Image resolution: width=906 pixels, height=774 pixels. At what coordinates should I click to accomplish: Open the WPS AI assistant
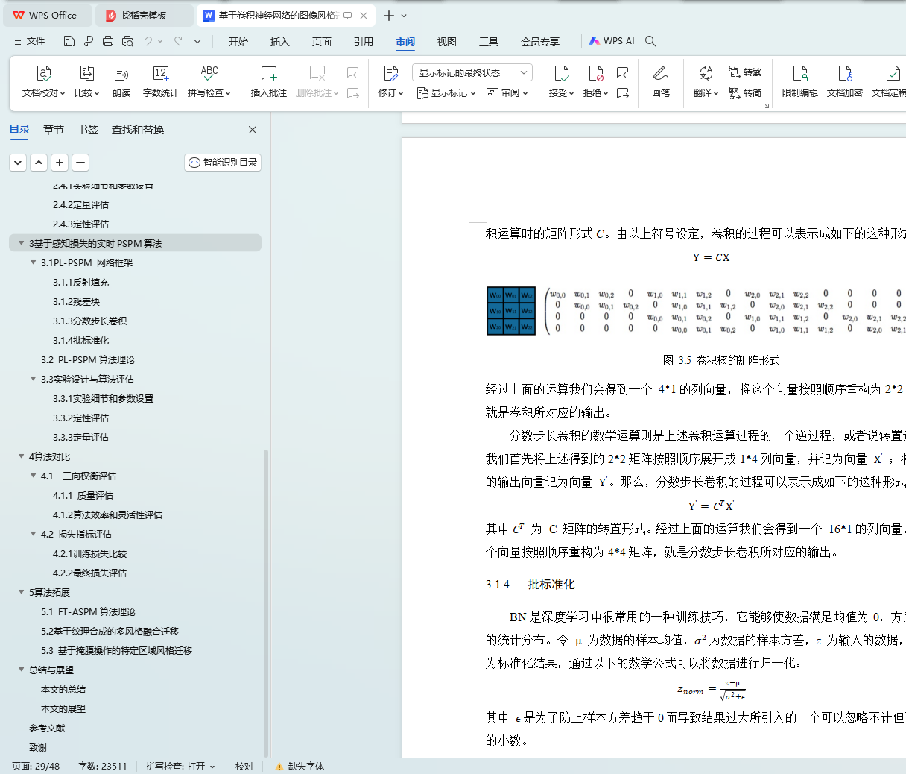612,41
